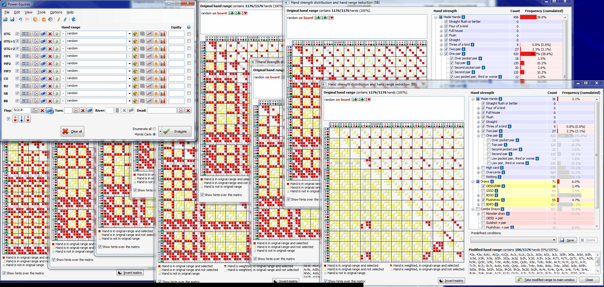Image resolution: width=604 pixels, height=287 pixels.
Task: Show info for Three of a kind (BB window)
Action: point(510,126)
